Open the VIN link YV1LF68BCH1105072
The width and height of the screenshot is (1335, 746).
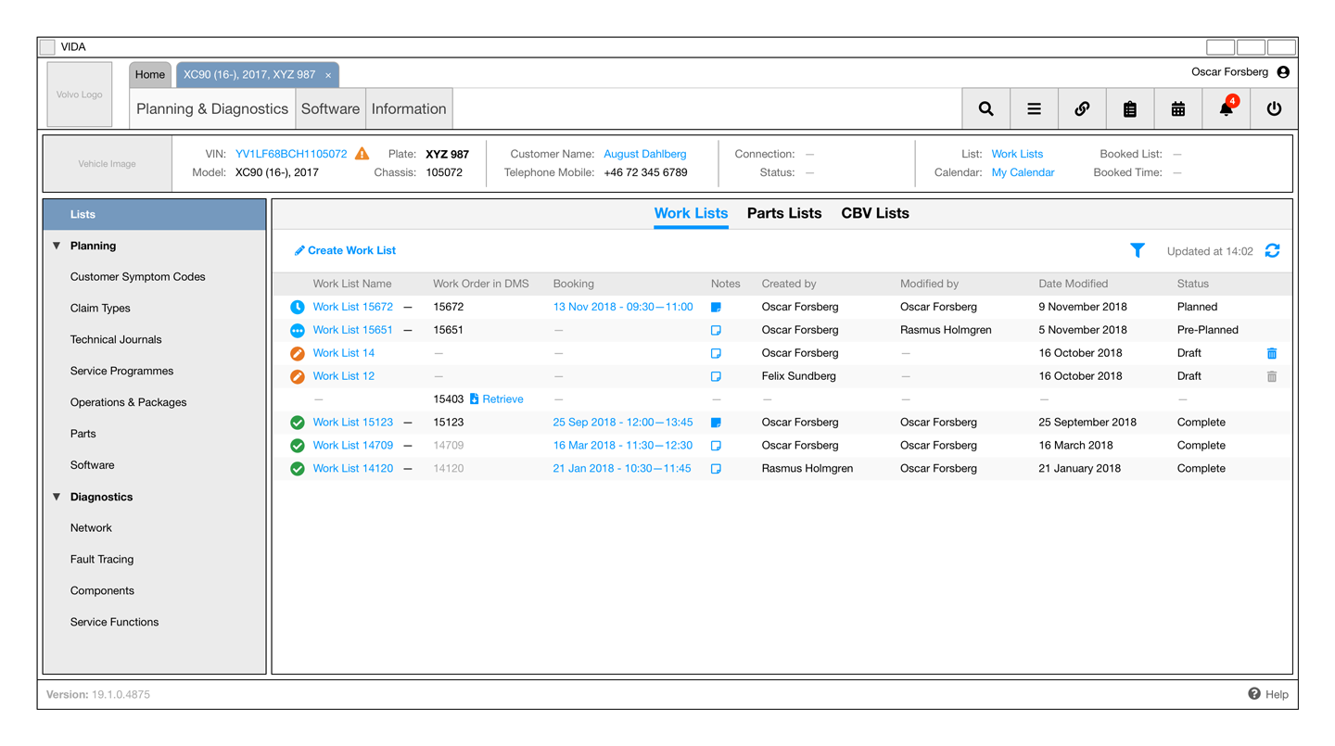point(291,154)
